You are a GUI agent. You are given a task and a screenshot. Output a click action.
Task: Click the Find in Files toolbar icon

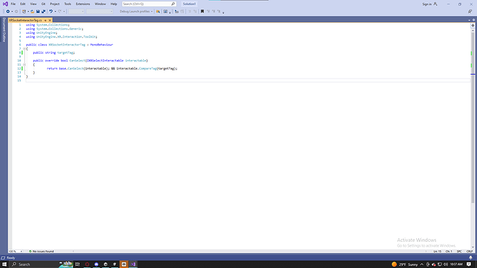[x=158, y=12]
